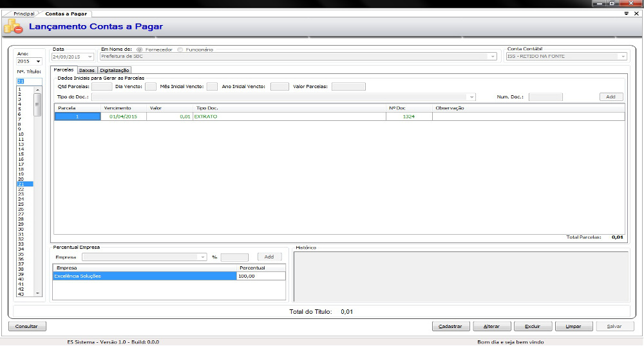Image resolution: width=644 pixels, height=346 pixels.
Task: Click scroll-down arrow in título number list
Action: point(37,293)
